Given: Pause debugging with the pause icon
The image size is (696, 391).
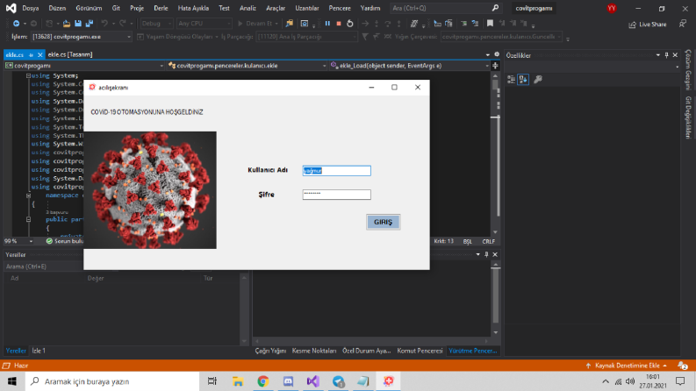Looking at the screenshot, I should [327, 24].
